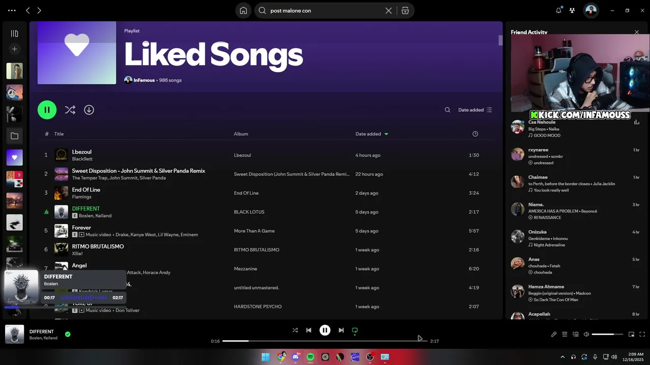Click the waveform in the DIFFERENT mini popup
Screen dimensions: 650x365
pos(84,298)
